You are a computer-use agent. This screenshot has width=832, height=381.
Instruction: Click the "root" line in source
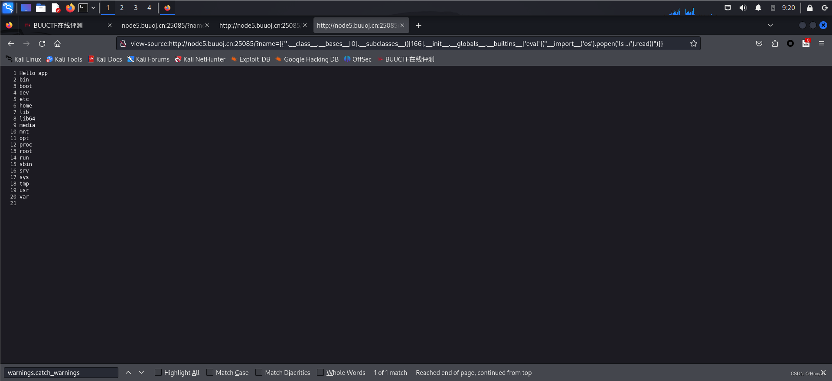(x=26, y=151)
